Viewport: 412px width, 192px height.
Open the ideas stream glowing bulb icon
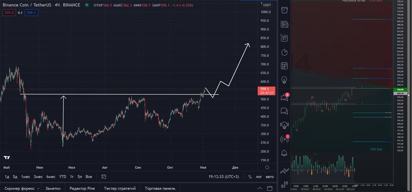coord(284,125)
